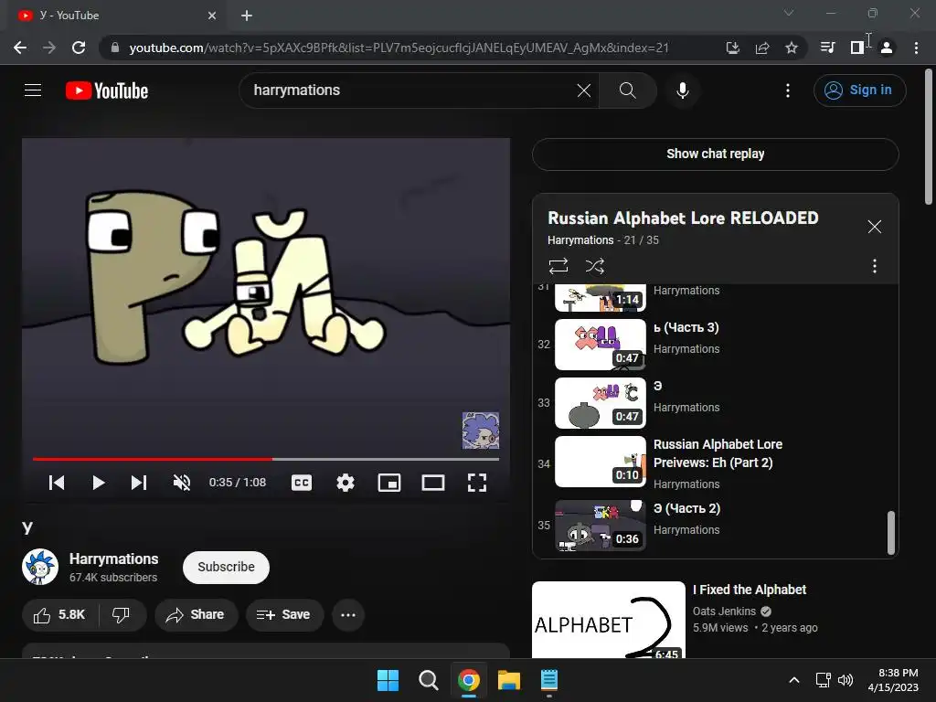Screen dimensions: 936x702
Task: Bookmark this tab with star
Action: tap(791, 48)
